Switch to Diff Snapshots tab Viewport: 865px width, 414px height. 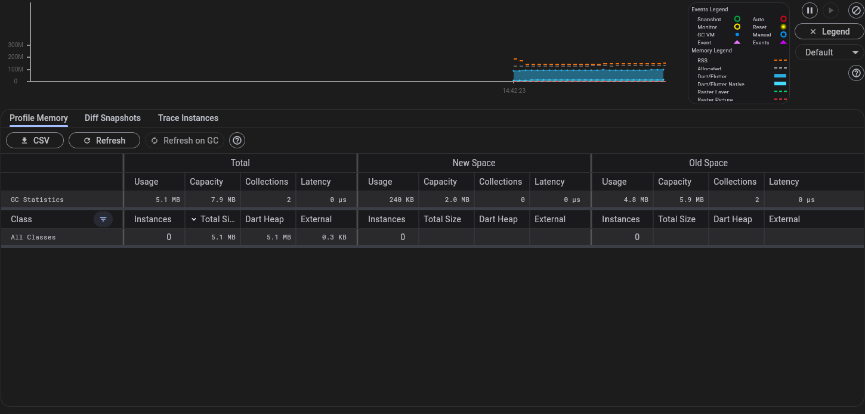(113, 118)
